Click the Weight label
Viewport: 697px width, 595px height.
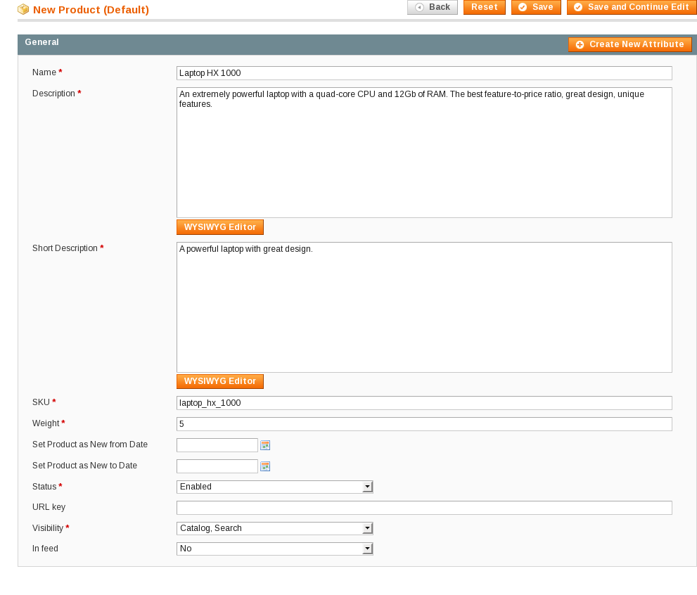click(46, 423)
